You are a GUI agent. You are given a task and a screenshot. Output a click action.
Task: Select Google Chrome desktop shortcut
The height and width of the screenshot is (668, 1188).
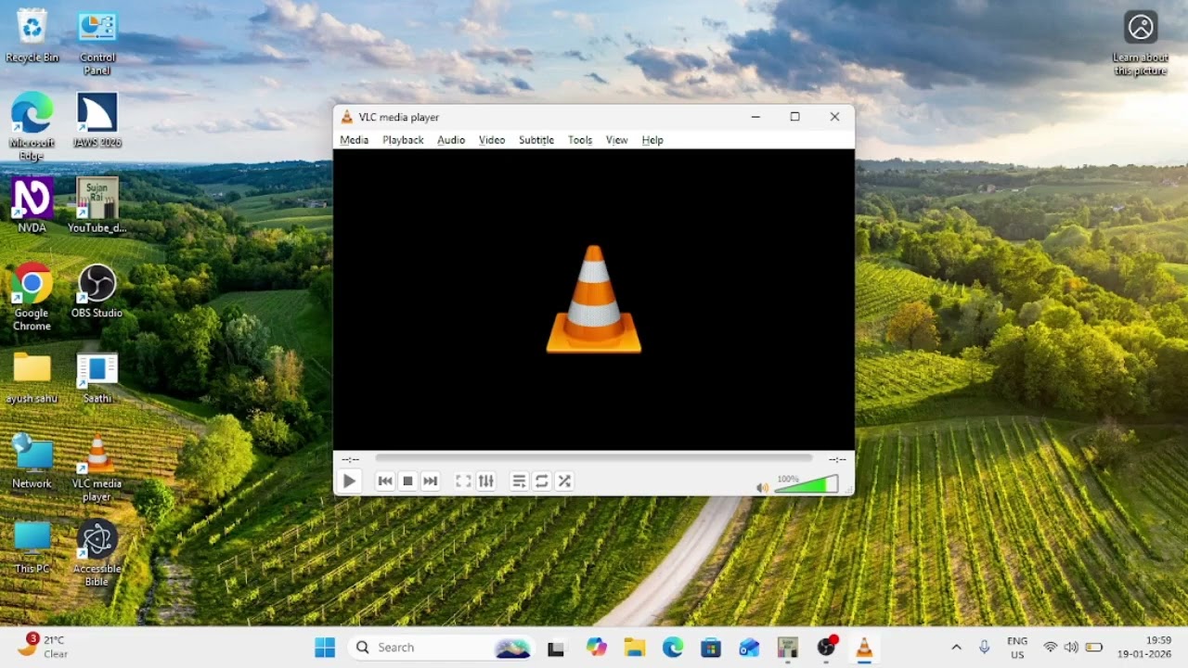pos(32,297)
